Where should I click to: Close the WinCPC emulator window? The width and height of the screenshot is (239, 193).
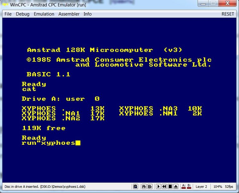[227, 3]
